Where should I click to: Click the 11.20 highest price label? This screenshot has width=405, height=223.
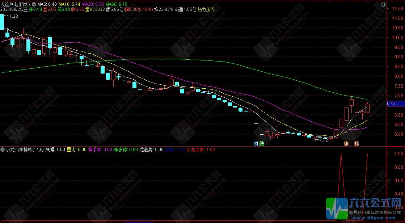click(x=12, y=16)
